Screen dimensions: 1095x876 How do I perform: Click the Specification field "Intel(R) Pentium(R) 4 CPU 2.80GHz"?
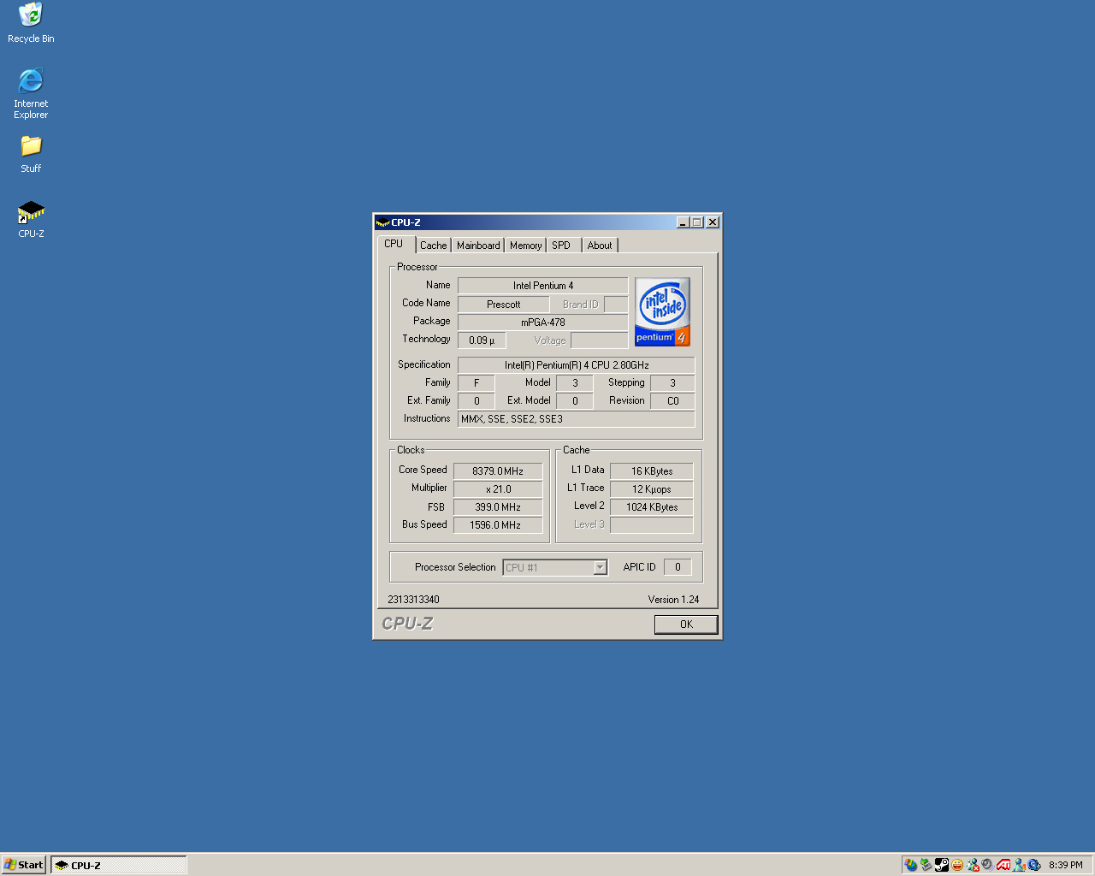[577, 365]
